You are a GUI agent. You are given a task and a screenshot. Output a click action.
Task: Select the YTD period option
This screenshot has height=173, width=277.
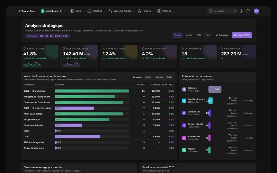point(199,35)
